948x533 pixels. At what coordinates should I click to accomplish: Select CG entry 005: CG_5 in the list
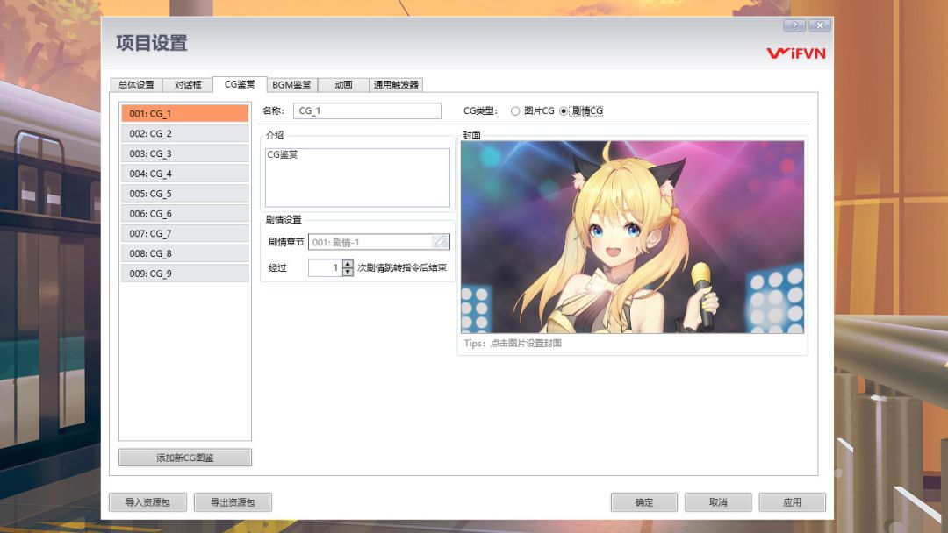(184, 193)
